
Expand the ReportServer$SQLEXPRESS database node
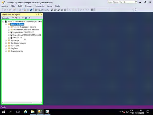click(9, 32)
